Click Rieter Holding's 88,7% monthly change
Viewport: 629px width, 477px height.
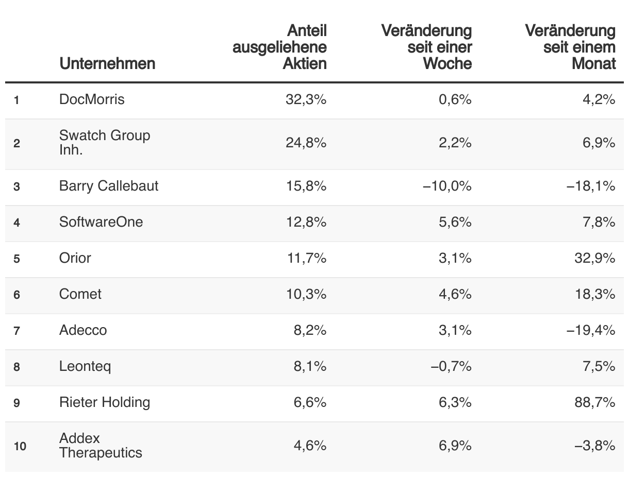tap(595, 402)
